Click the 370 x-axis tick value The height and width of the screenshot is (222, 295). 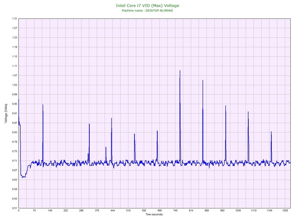(x=97, y=211)
